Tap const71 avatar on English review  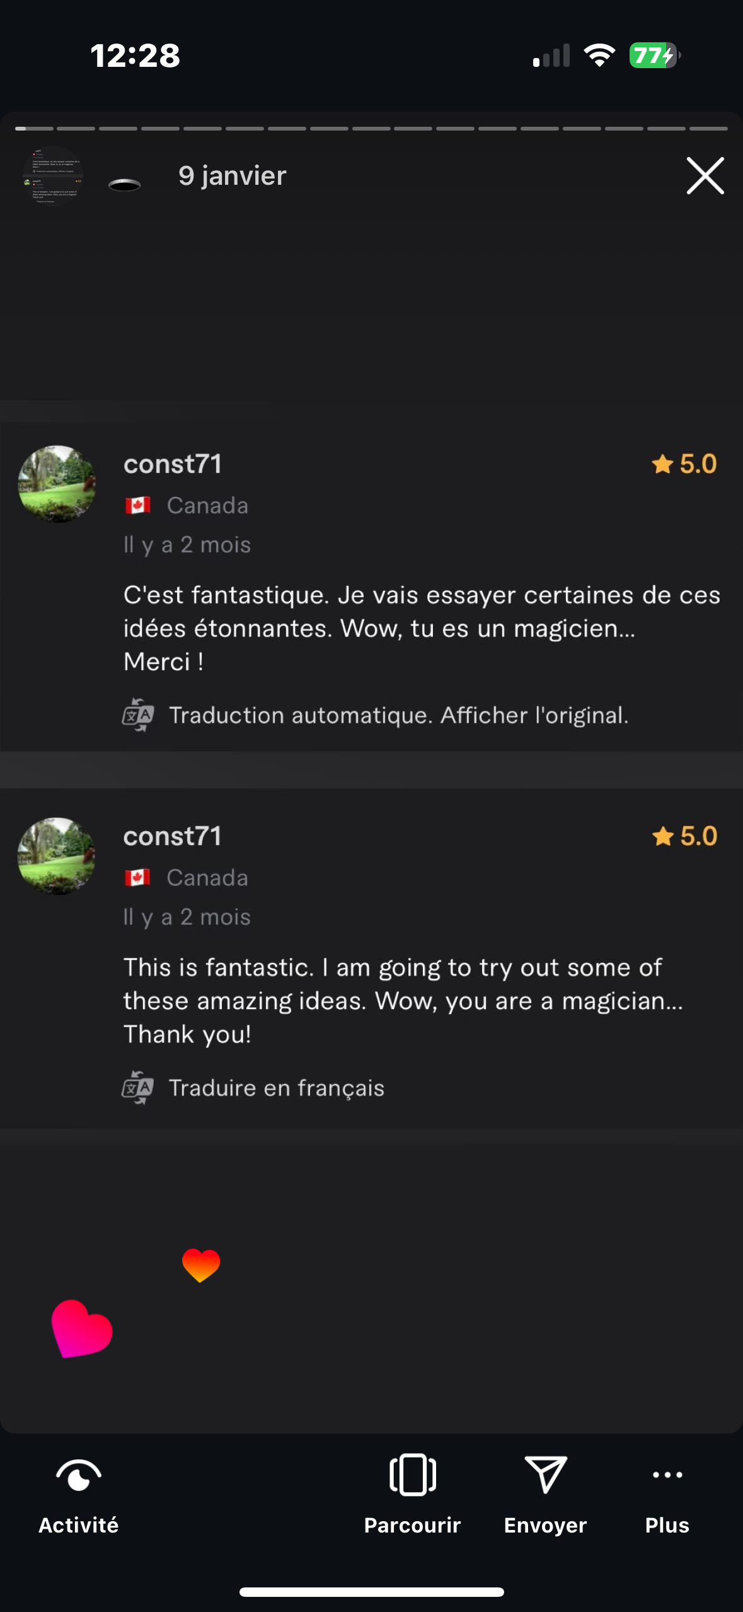coord(57,856)
